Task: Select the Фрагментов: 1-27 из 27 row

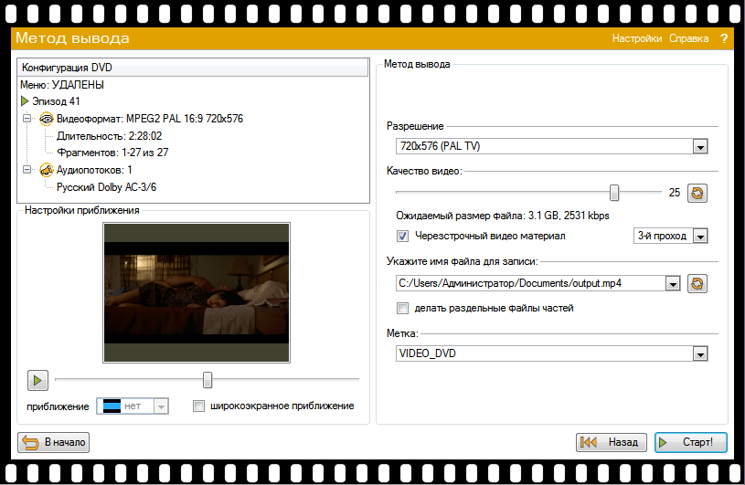Action: (x=112, y=153)
